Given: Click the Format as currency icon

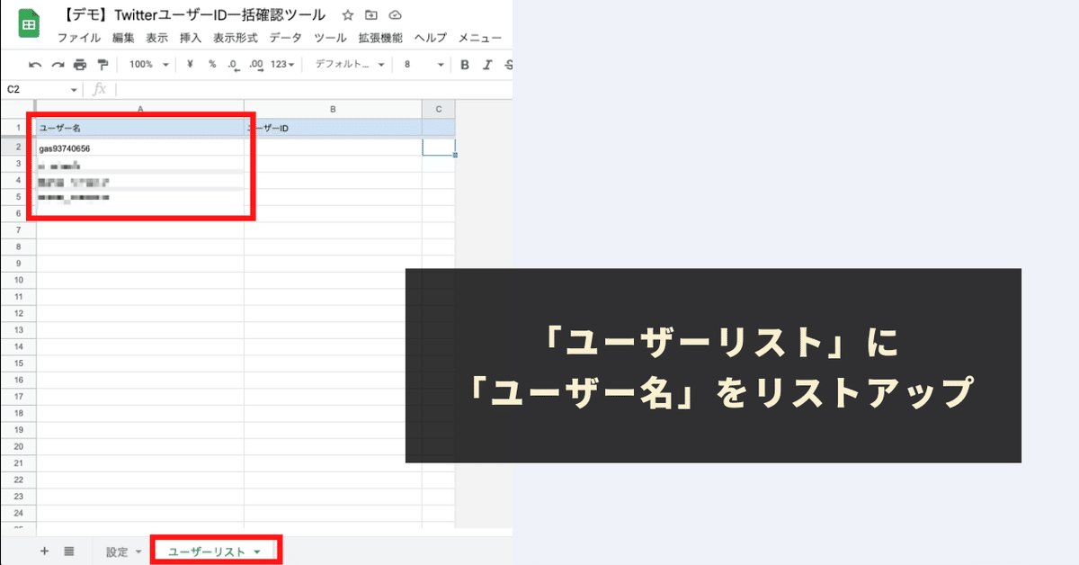Looking at the screenshot, I should (190, 64).
